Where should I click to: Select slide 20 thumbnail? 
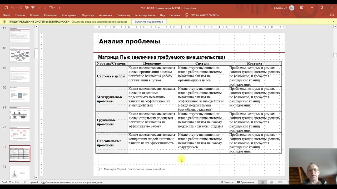tap(20, 94)
